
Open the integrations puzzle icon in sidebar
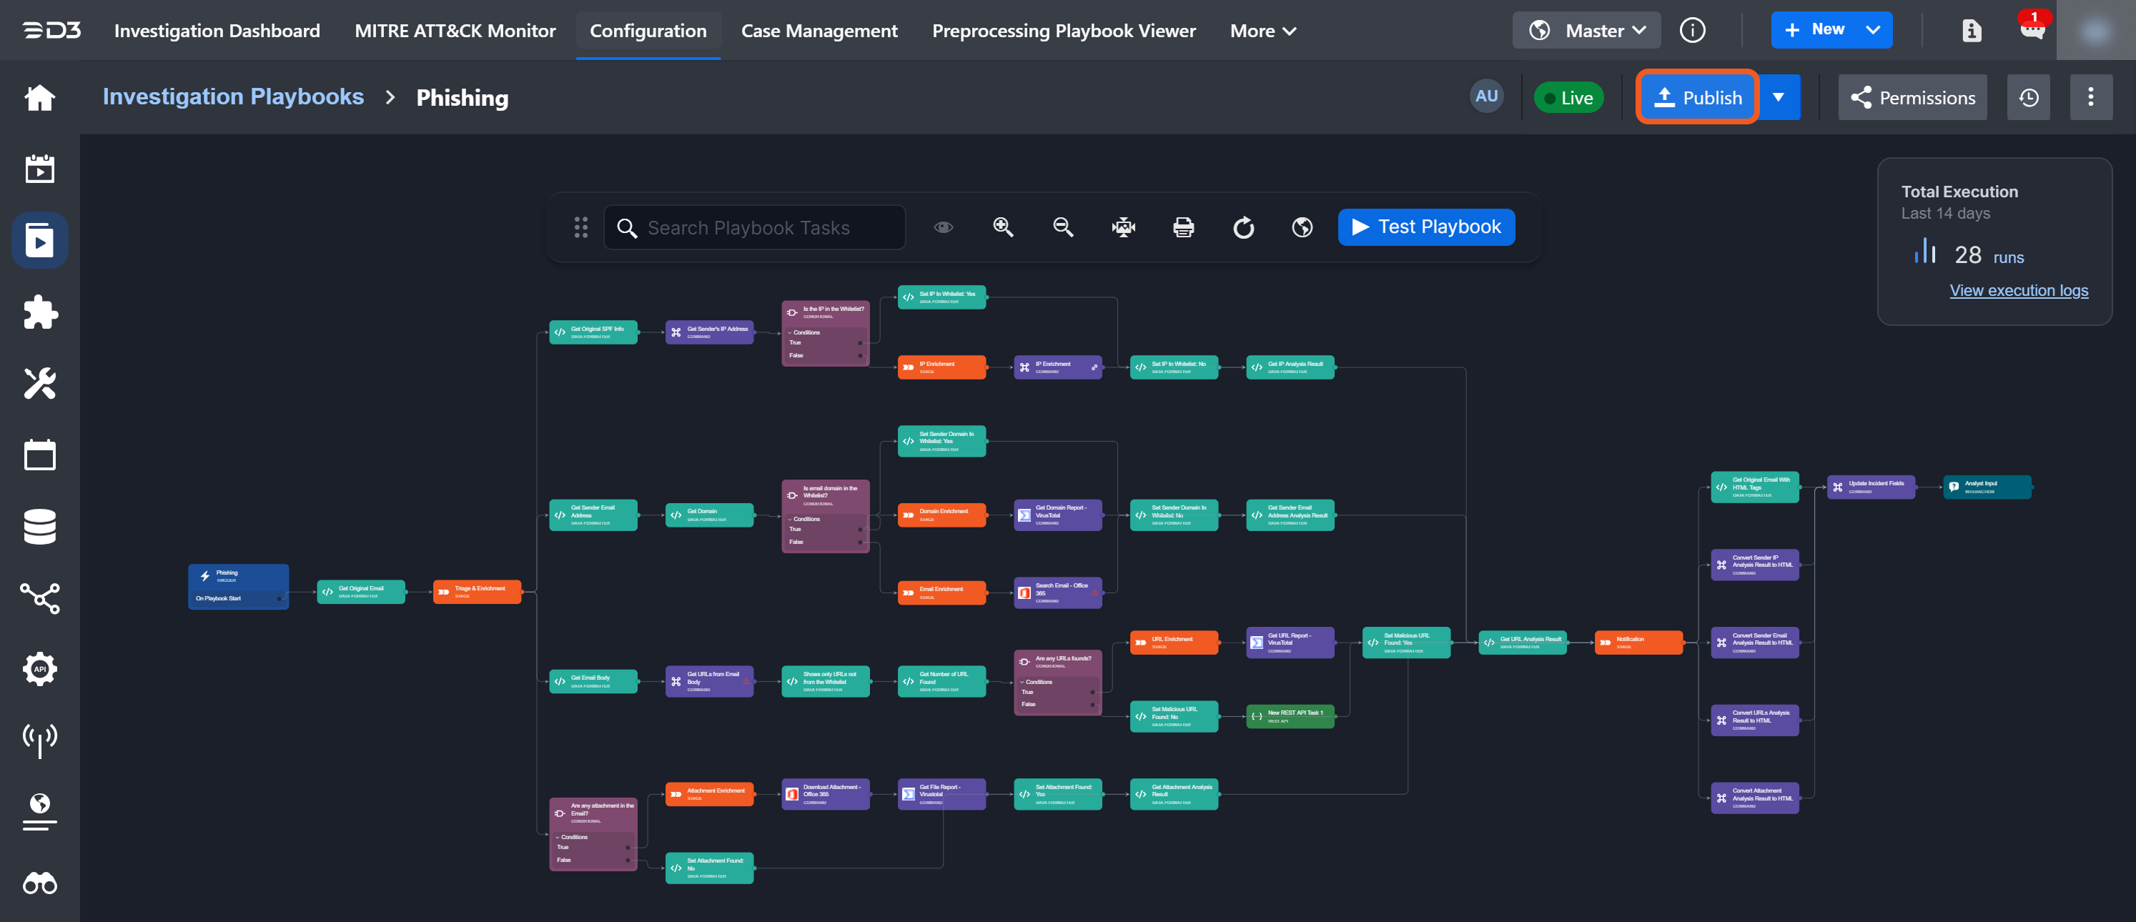(x=40, y=312)
